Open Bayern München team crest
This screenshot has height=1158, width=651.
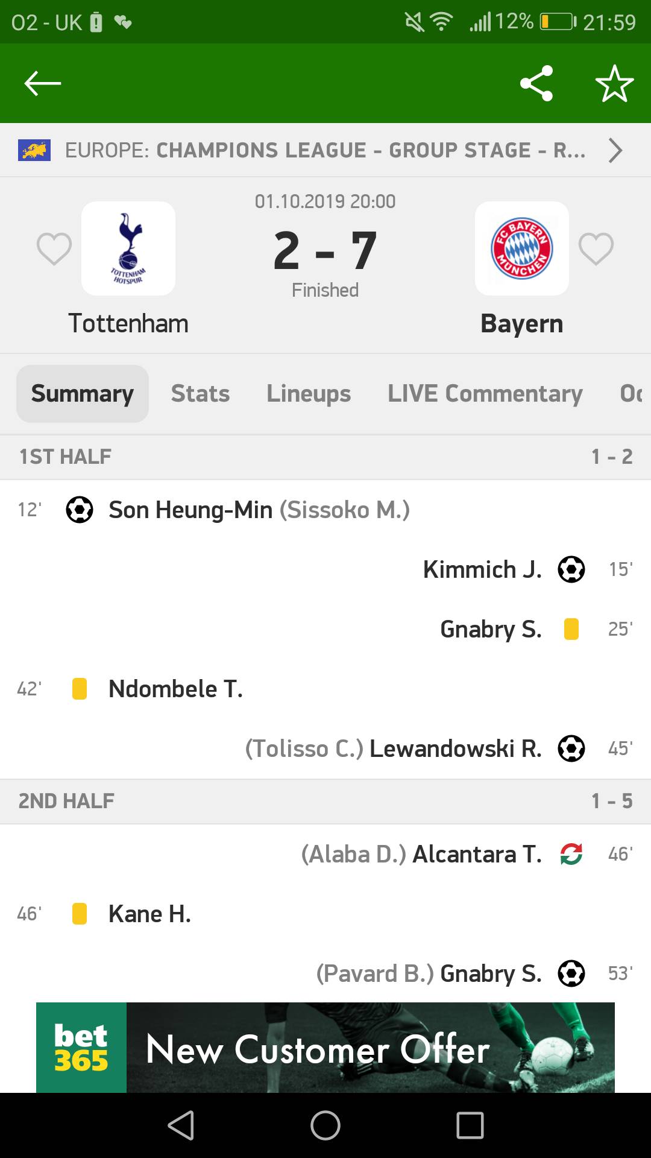(x=521, y=248)
